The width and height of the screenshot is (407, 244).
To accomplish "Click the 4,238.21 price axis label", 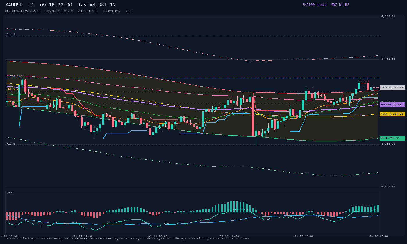I will pyautogui.click(x=388, y=144).
